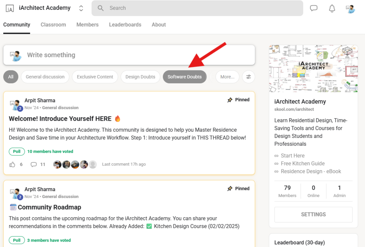This screenshot has height=247, width=365.
Task: Switch to the Leaderboards tab
Action: tap(125, 25)
